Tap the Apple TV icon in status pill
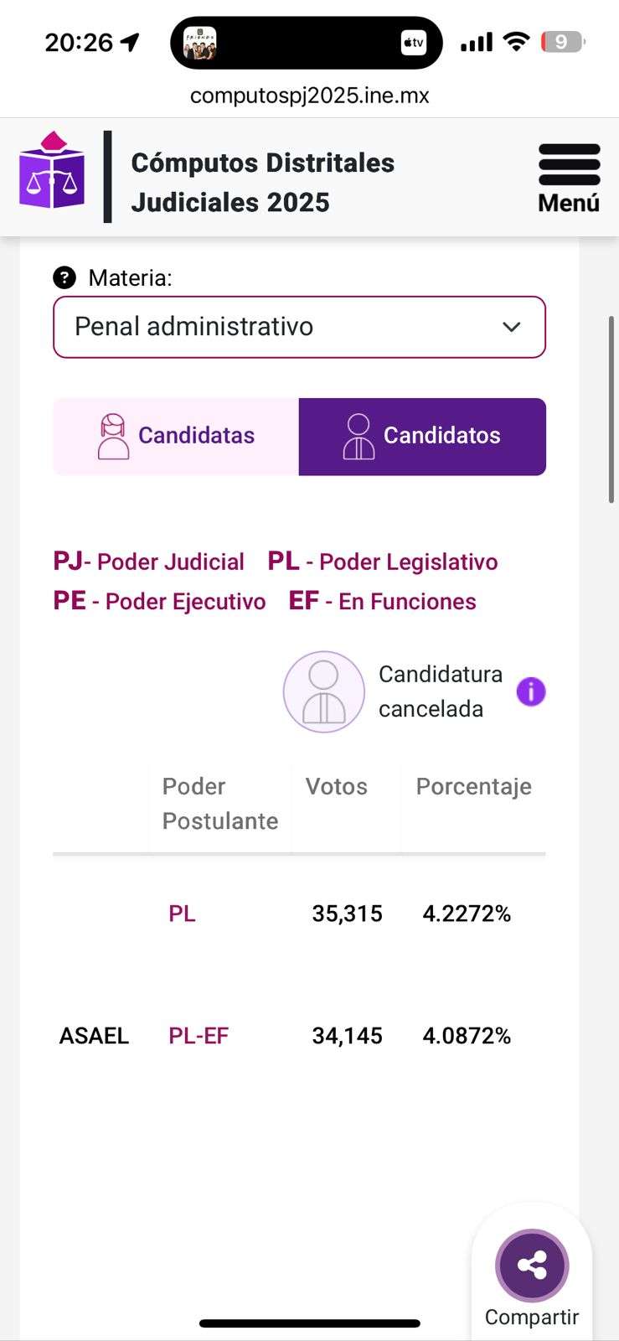The height and width of the screenshot is (1341, 619). tap(414, 42)
